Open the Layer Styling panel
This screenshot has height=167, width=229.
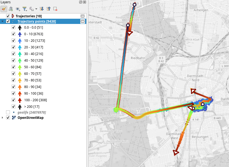pos(4,9)
